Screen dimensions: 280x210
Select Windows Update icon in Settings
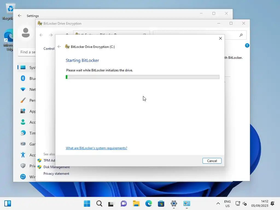tap(23, 177)
